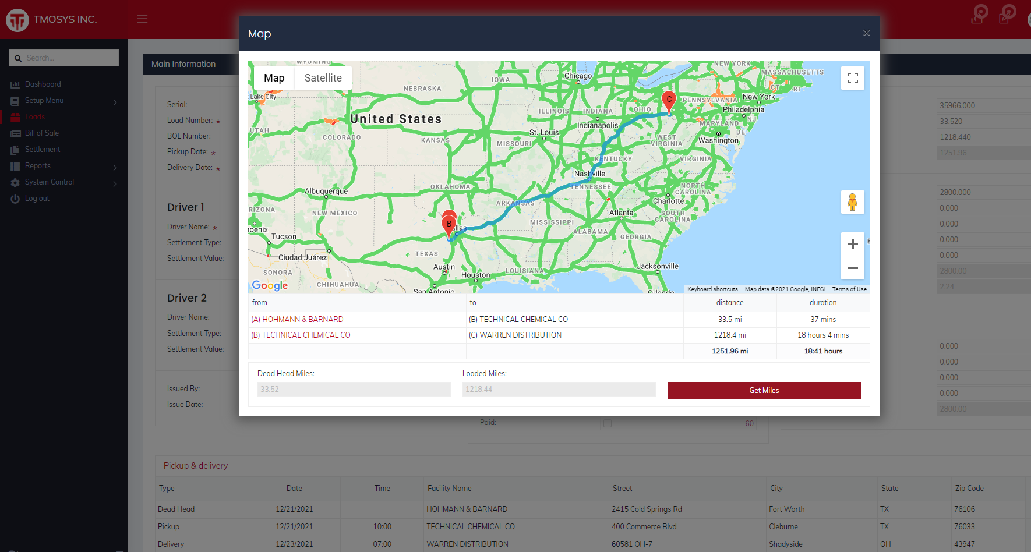
Task: Open Keyboard shortcuts on map
Action: pos(712,289)
